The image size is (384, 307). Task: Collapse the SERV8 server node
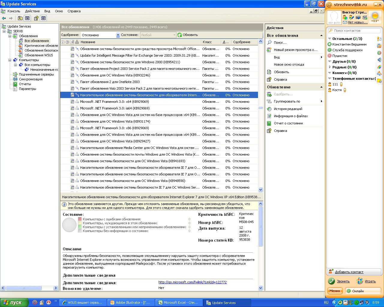(4, 31)
